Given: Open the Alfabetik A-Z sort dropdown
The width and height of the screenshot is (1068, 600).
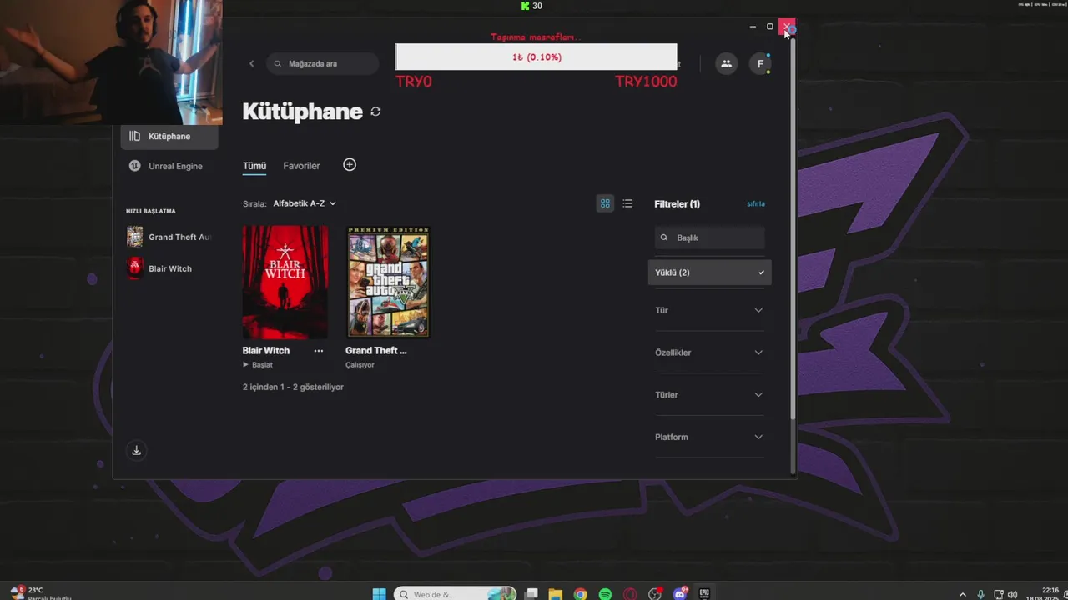Looking at the screenshot, I should point(305,203).
